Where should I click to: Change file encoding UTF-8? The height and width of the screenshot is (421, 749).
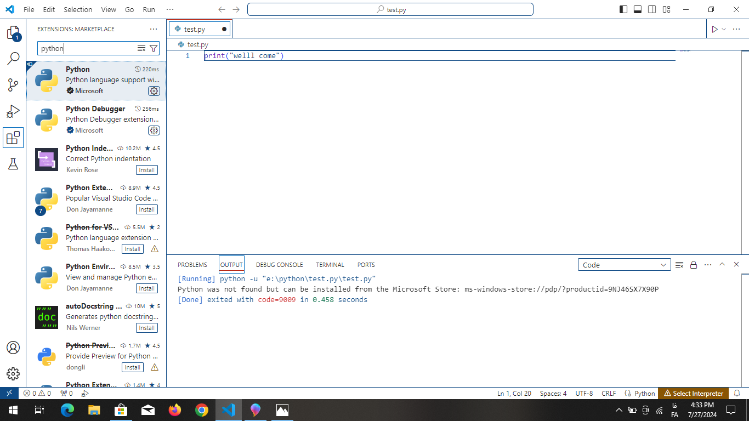pos(584,393)
